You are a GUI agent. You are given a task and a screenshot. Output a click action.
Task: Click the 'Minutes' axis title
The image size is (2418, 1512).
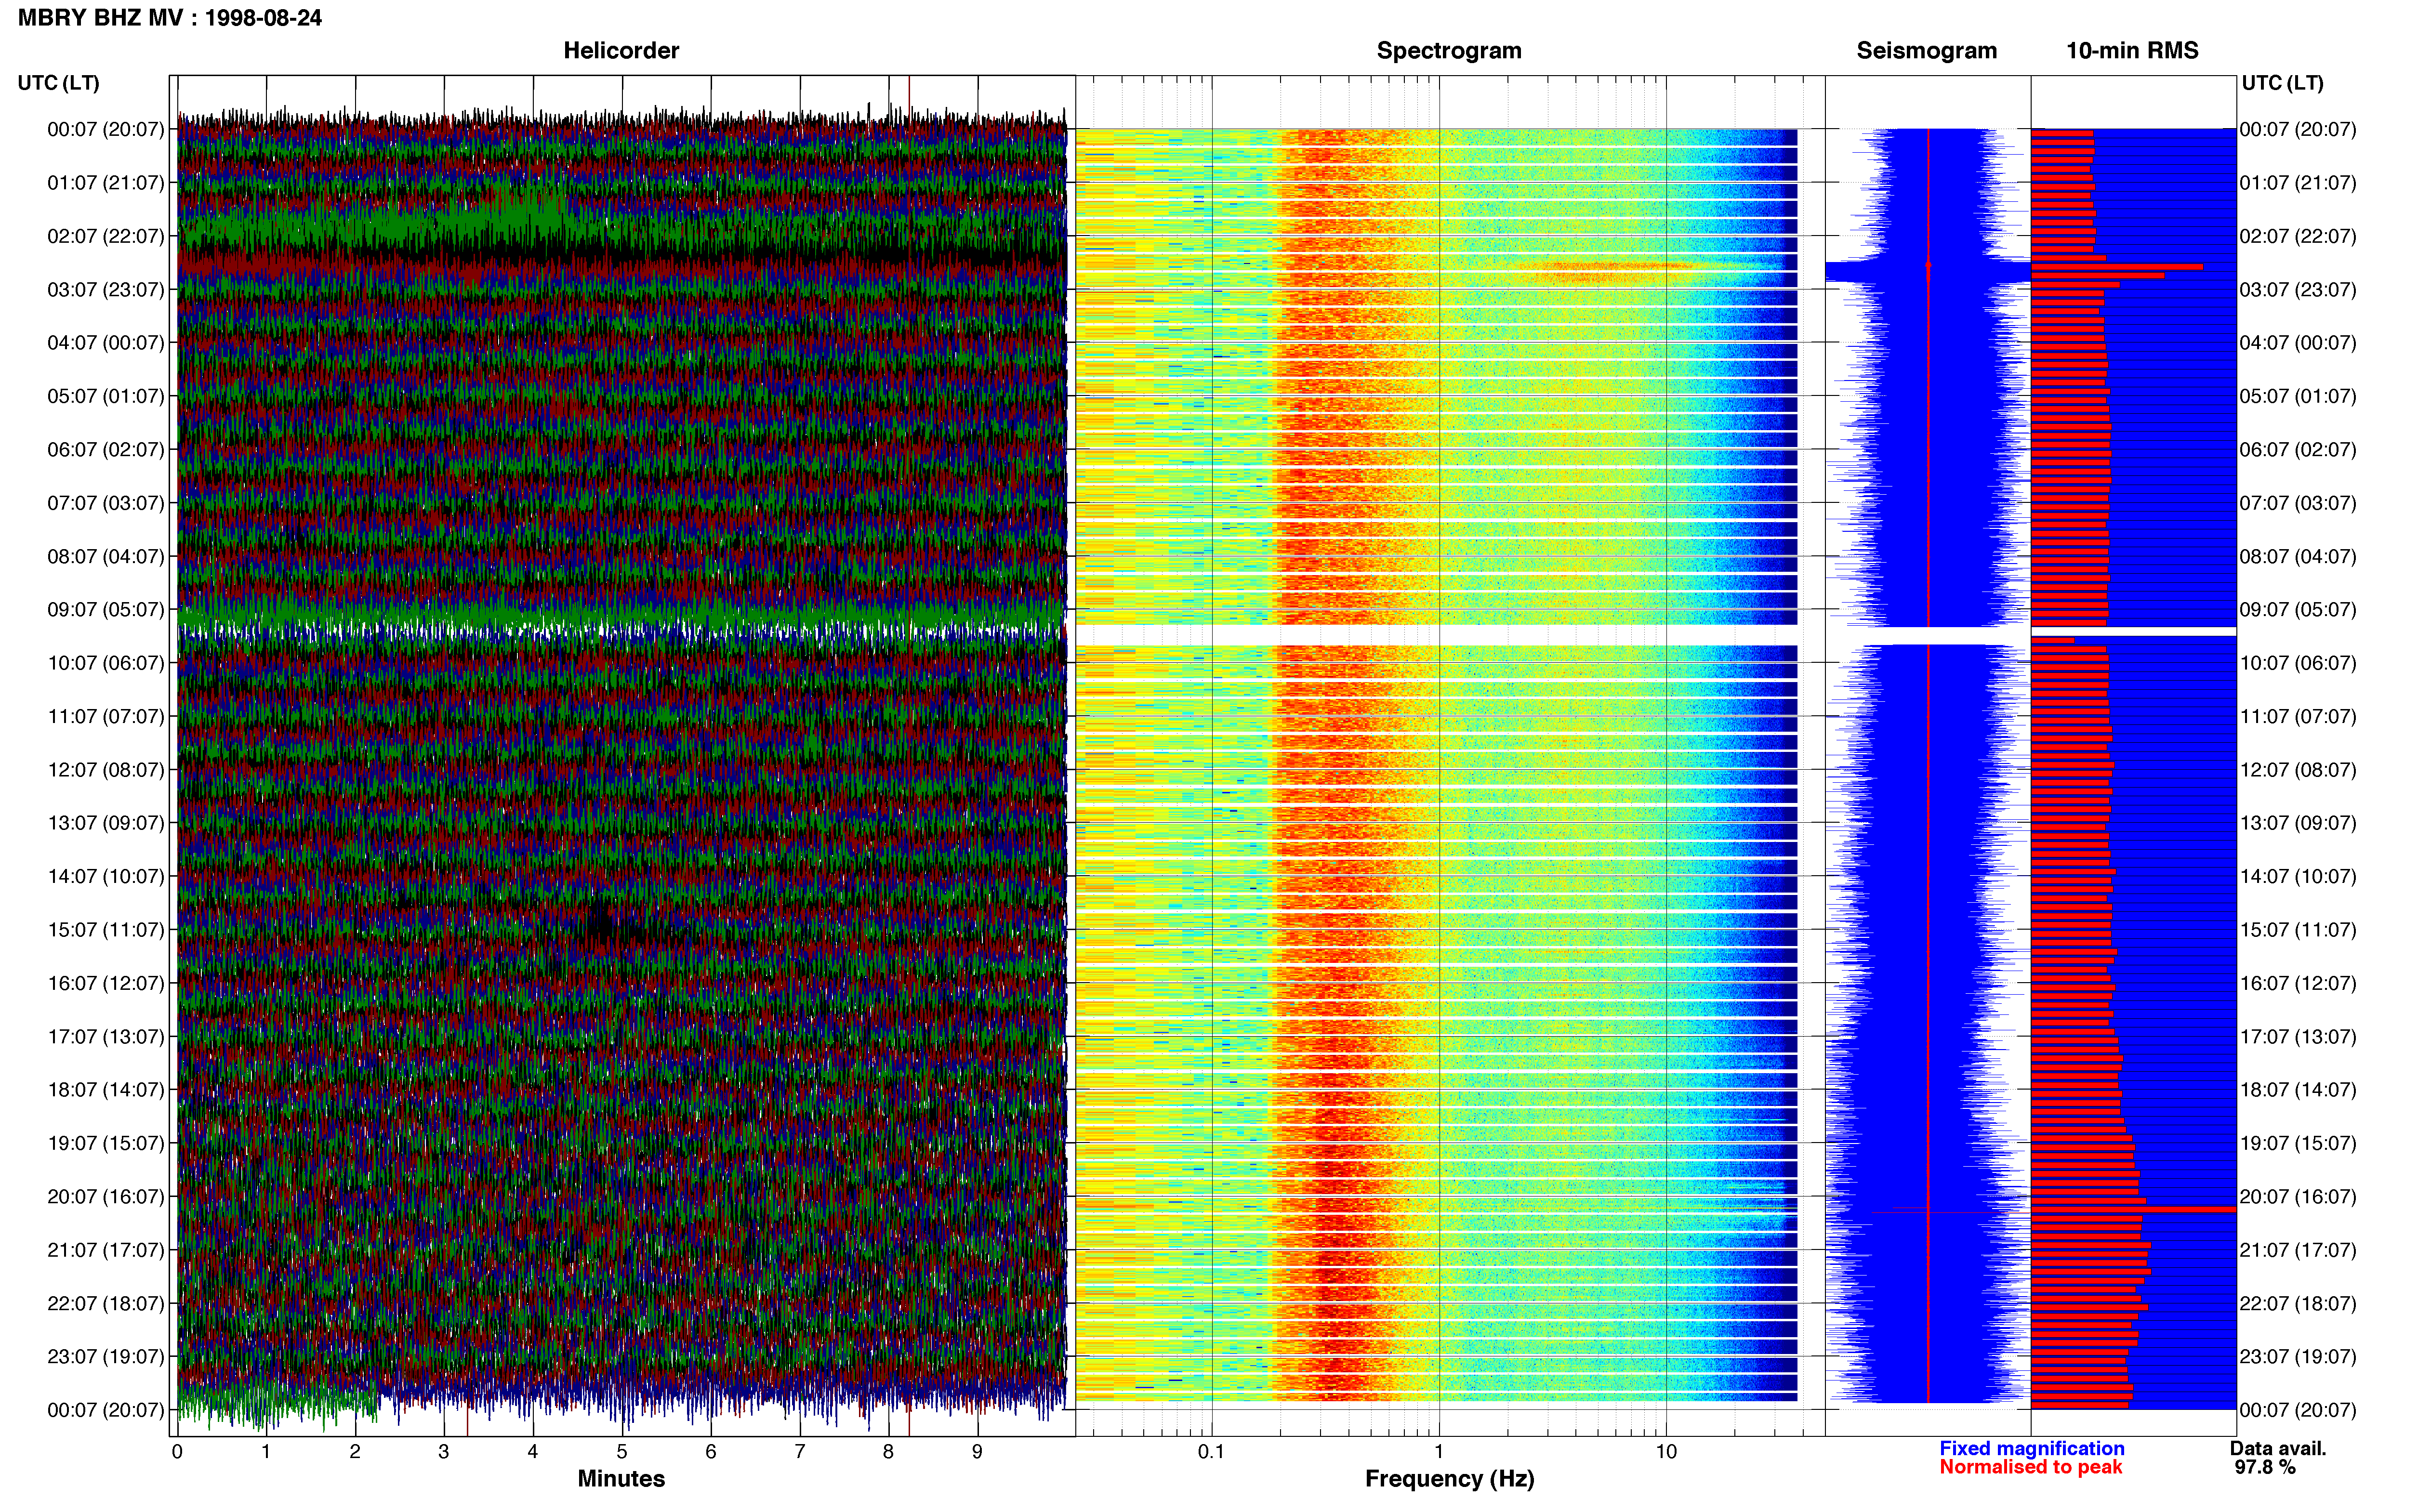pyautogui.click(x=621, y=1479)
